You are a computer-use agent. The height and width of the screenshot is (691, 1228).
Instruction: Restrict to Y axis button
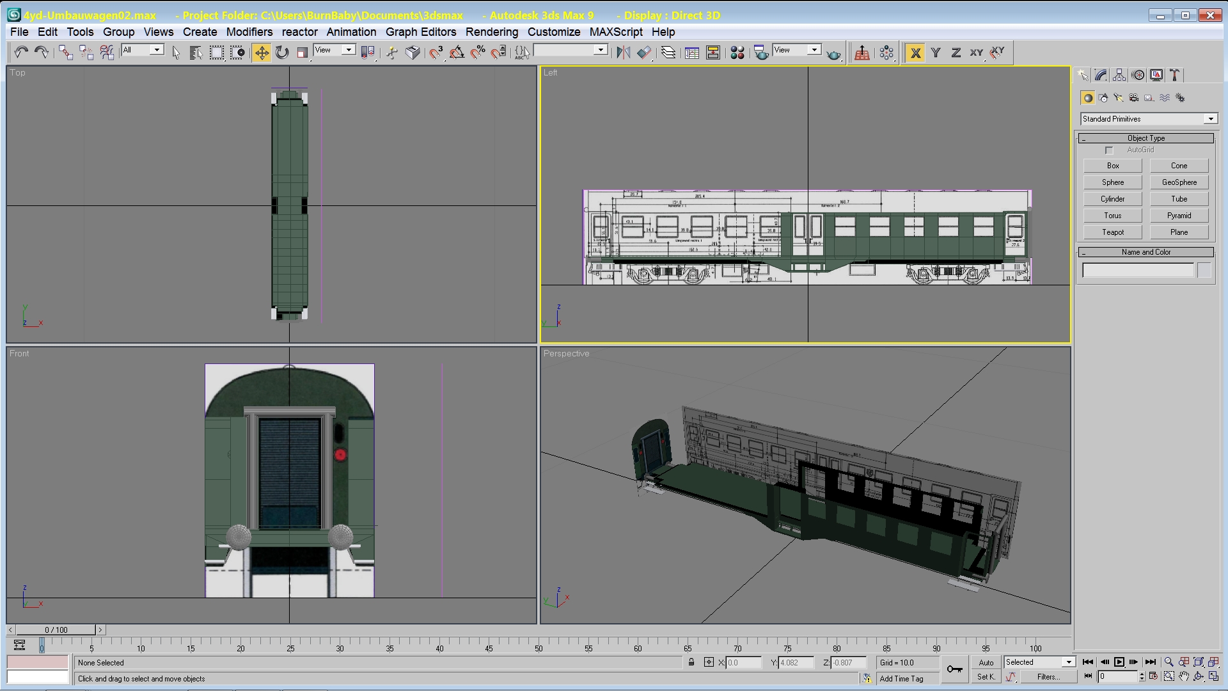pyautogui.click(x=936, y=52)
